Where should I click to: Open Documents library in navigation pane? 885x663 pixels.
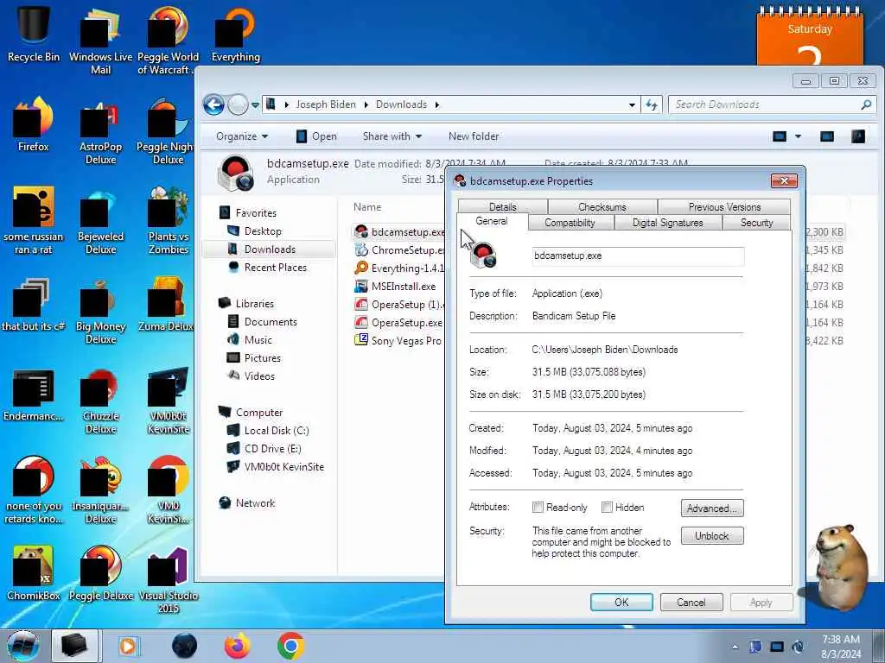262,321
